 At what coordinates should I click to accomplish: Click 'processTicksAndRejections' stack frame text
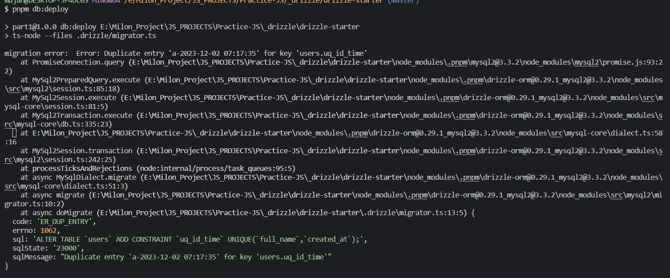coord(82,168)
